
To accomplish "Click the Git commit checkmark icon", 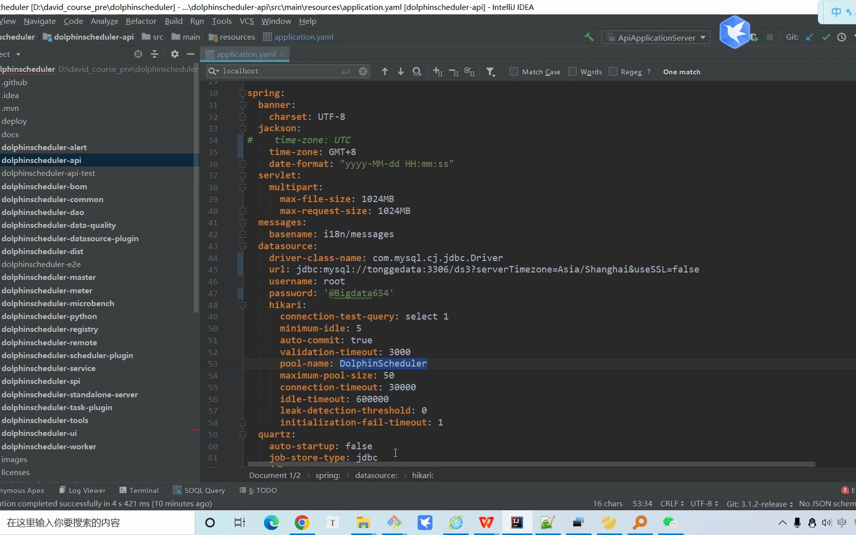I will click(x=826, y=37).
